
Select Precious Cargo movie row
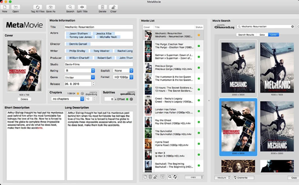coord(173,68)
